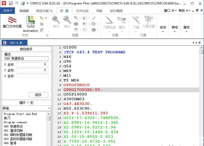Open the 文件 group dialog launcher
The image size is (204, 146).
click(x=47, y=35)
